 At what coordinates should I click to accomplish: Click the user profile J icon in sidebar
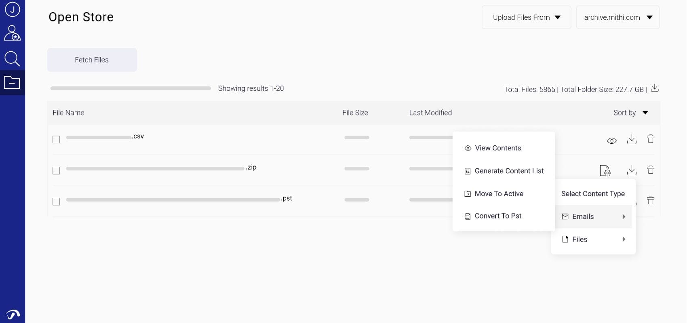12,9
